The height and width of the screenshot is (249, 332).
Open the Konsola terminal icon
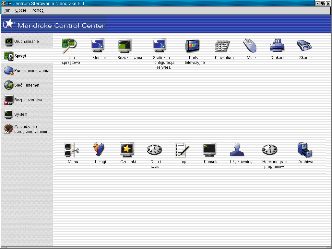coord(209,149)
